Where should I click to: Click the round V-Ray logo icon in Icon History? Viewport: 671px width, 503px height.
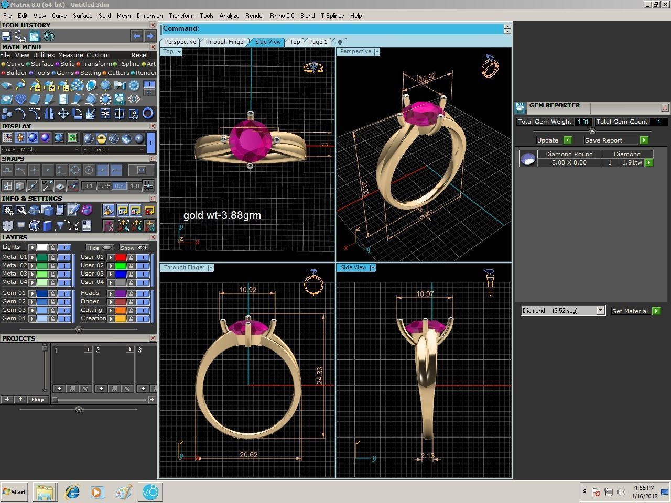coord(49,36)
